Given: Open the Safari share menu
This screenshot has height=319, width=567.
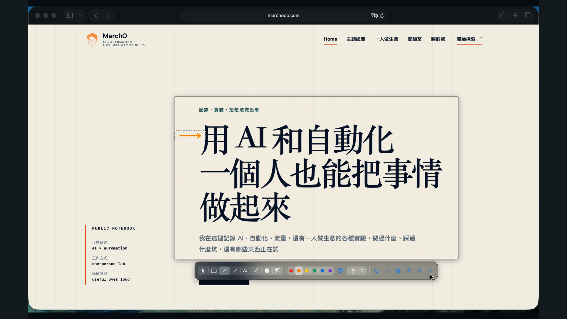Looking at the screenshot, I should pos(503,15).
